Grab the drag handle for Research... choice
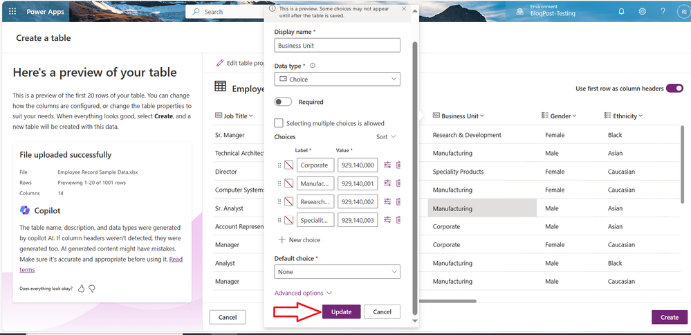Viewport: 691px width, 335px height. pos(279,201)
